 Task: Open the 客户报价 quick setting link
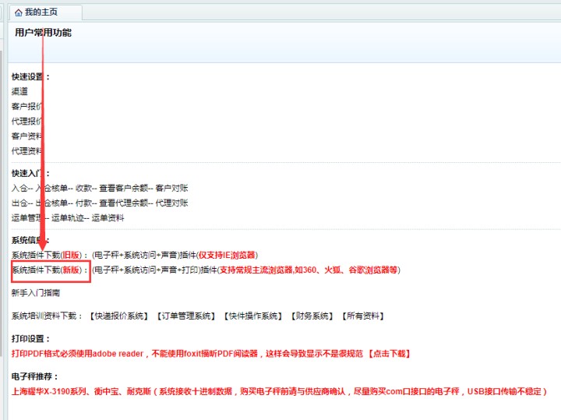pyautogui.click(x=26, y=107)
